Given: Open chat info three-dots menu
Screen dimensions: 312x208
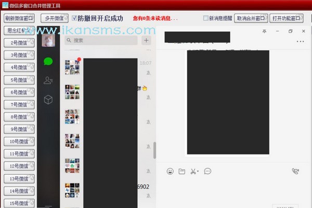Looking at the screenshot, I should pyautogui.click(x=300, y=41).
